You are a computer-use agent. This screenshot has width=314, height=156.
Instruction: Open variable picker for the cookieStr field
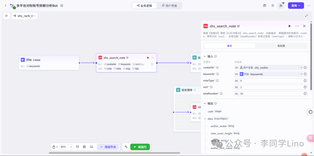305,68
